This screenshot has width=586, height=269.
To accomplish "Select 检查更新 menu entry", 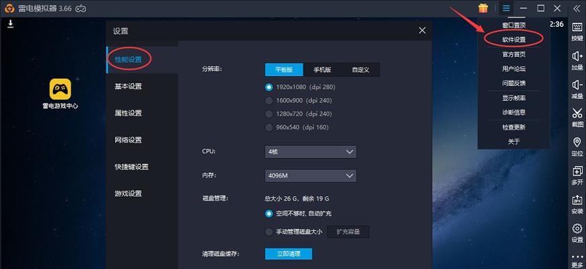I will point(513,127).
